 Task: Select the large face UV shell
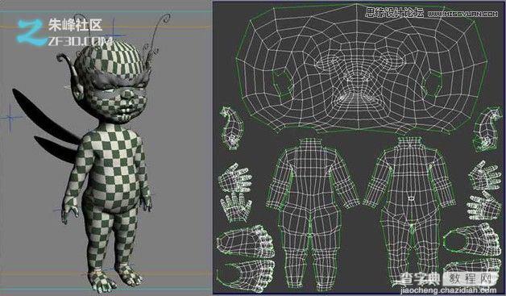362,69
